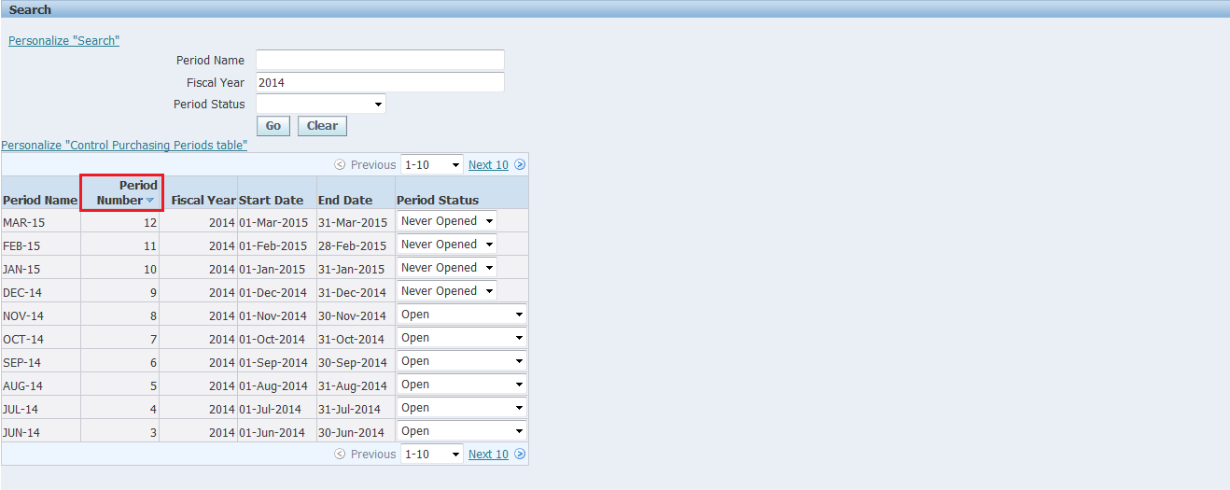
Task: Click the start date 01-Jan-2015
Action: 273,270
